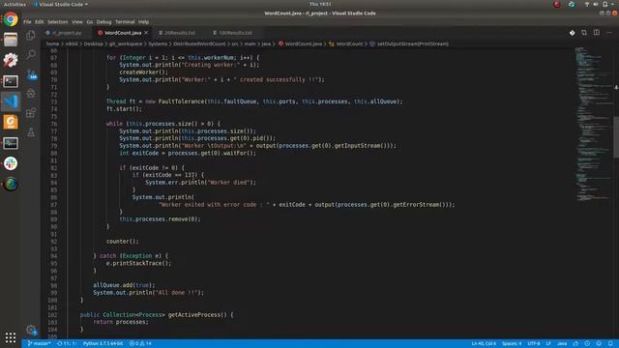Open the Explorer view in activity bar
619x348 pixels.
coord(31,36)
